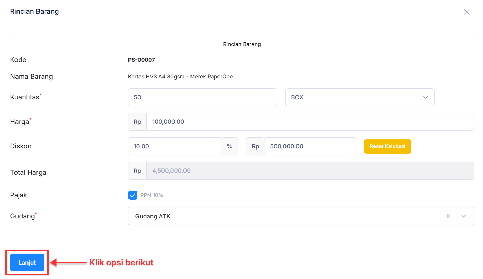Focus the Diskon percentage field 10.00
This screenshot has height=279, width=483.
coord(175,146)
